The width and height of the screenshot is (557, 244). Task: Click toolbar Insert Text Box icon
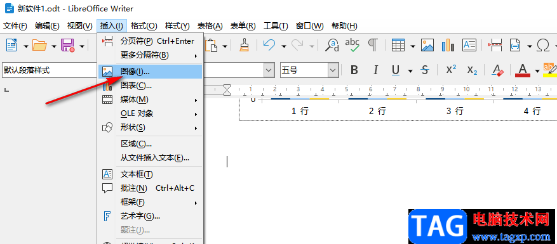coord(469,46)
